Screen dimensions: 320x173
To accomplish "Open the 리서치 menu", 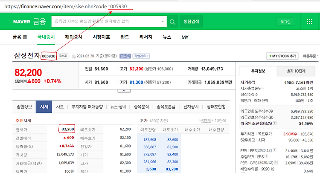I will click(146, 37).
